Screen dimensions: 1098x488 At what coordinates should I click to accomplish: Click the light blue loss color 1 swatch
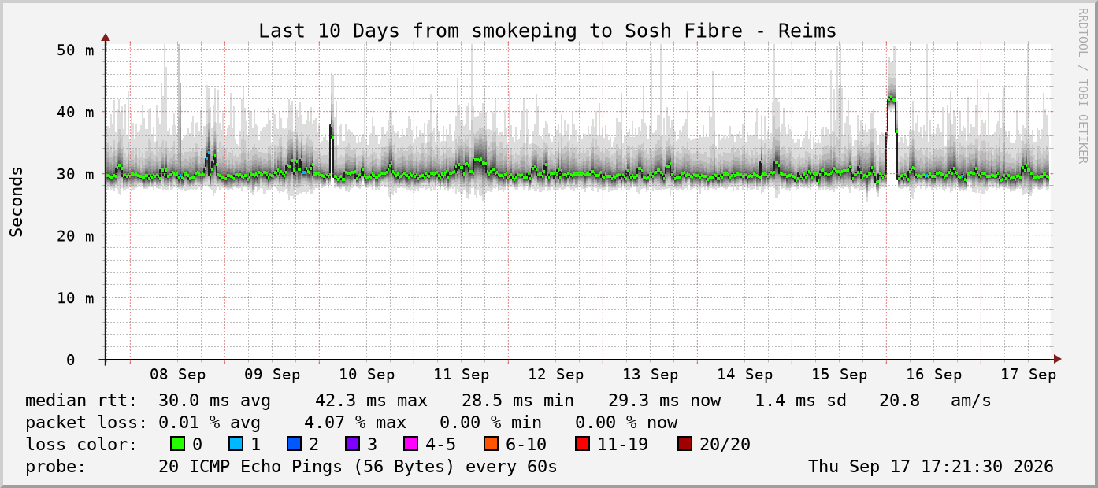click(x=236, y=444)
